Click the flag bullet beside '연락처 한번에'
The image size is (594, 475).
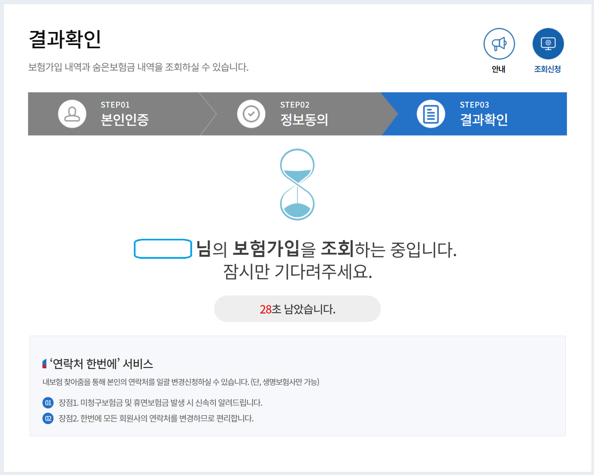pyautogui.click(x=45, y=364)
